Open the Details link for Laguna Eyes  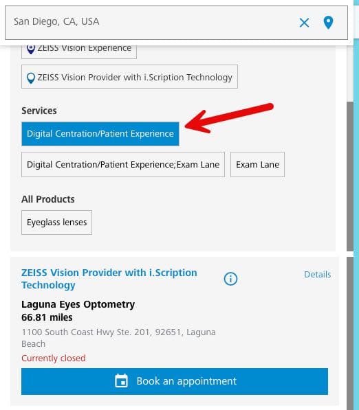[x=317, y=274]
